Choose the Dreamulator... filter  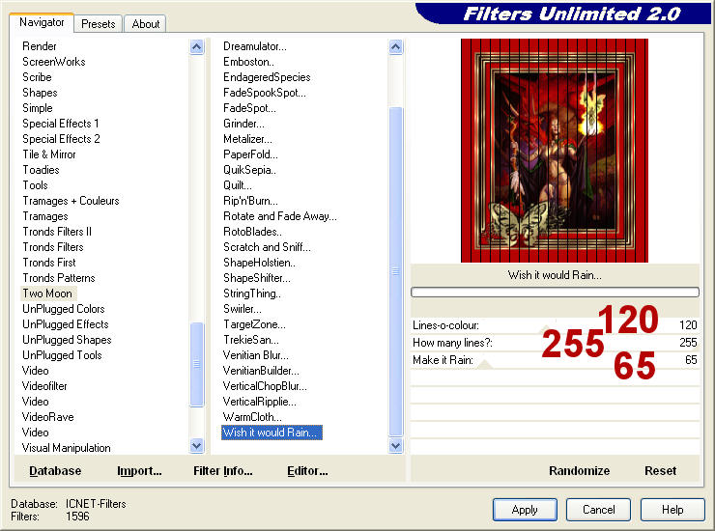coord(255,46)
